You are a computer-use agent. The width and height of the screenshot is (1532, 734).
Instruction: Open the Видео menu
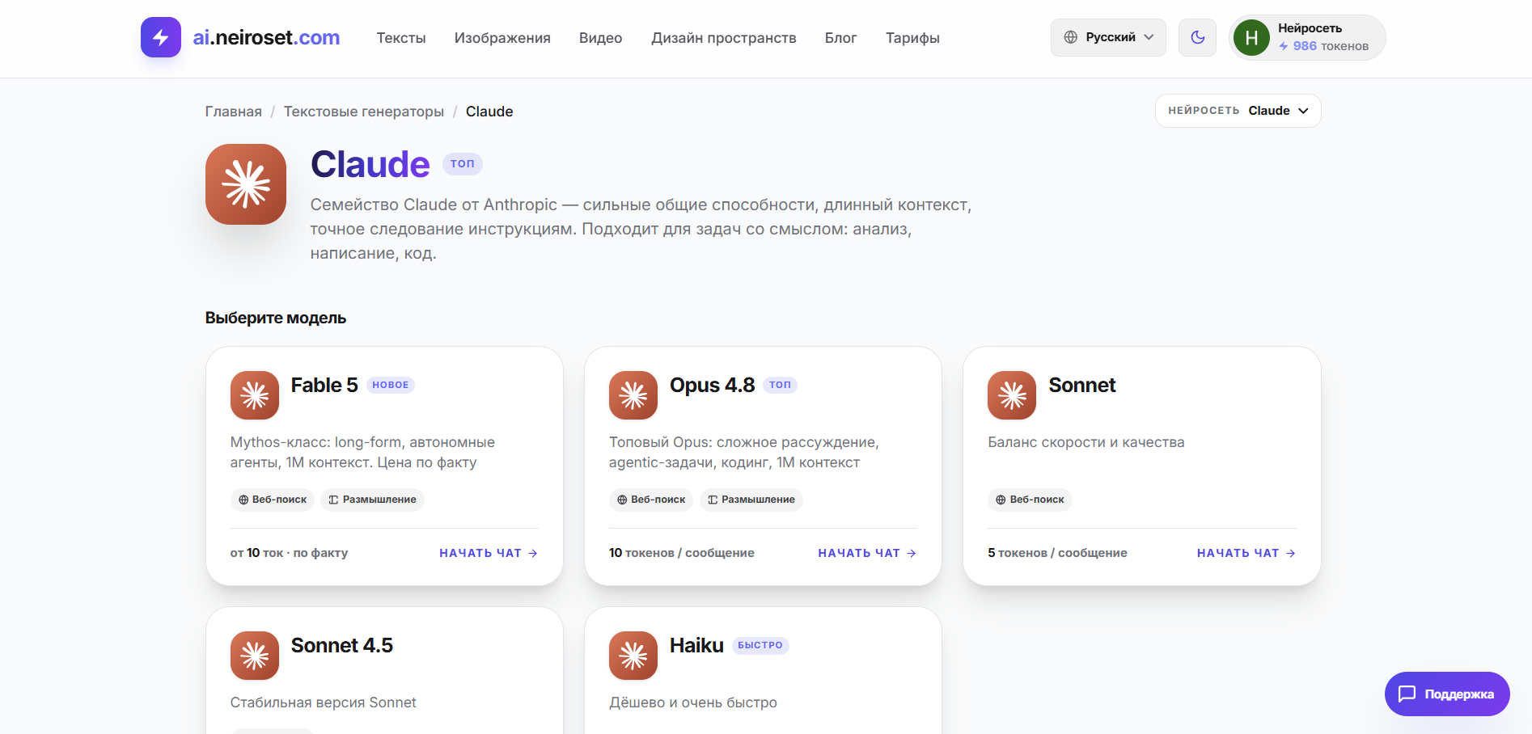(x=601, y=38)
